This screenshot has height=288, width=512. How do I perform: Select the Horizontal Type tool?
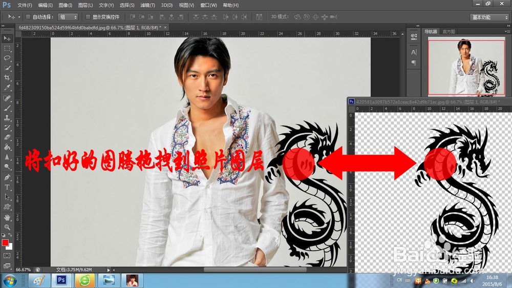pos(7,188)
